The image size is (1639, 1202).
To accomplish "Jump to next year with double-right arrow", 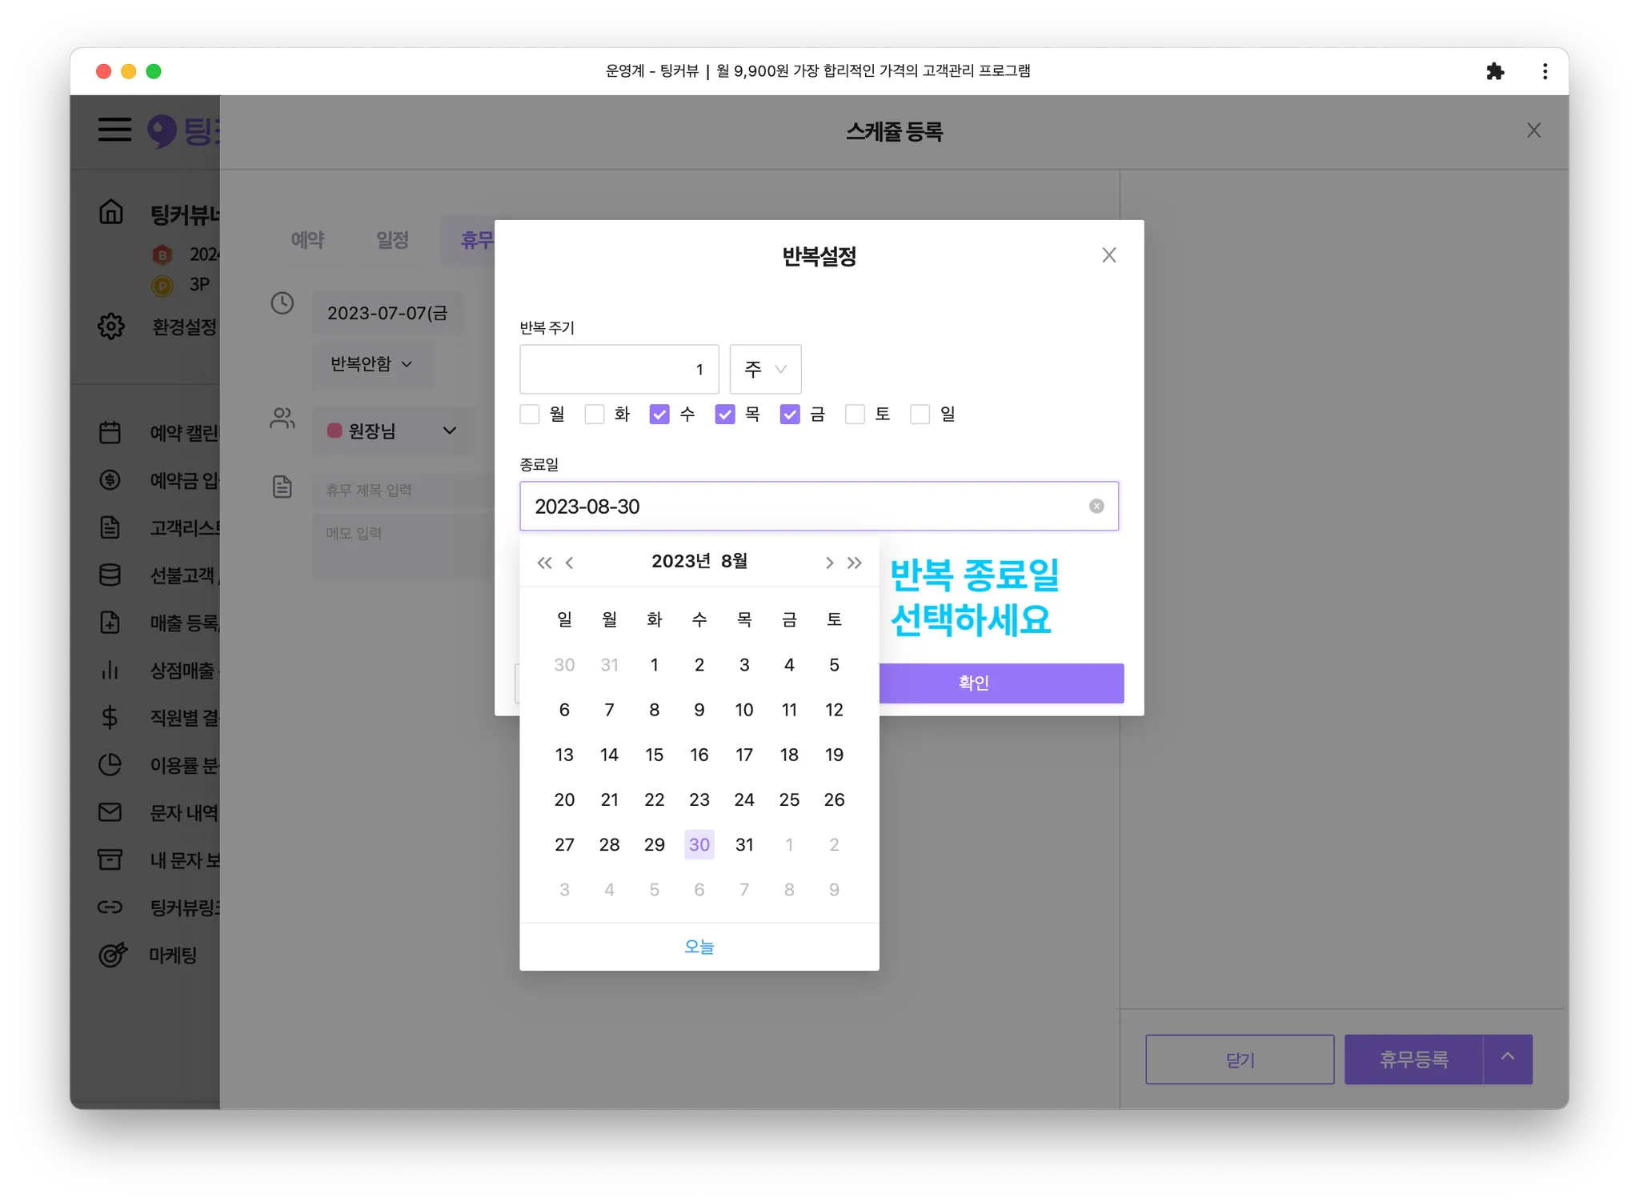I will pyautogui.click(x=855, y=563).
